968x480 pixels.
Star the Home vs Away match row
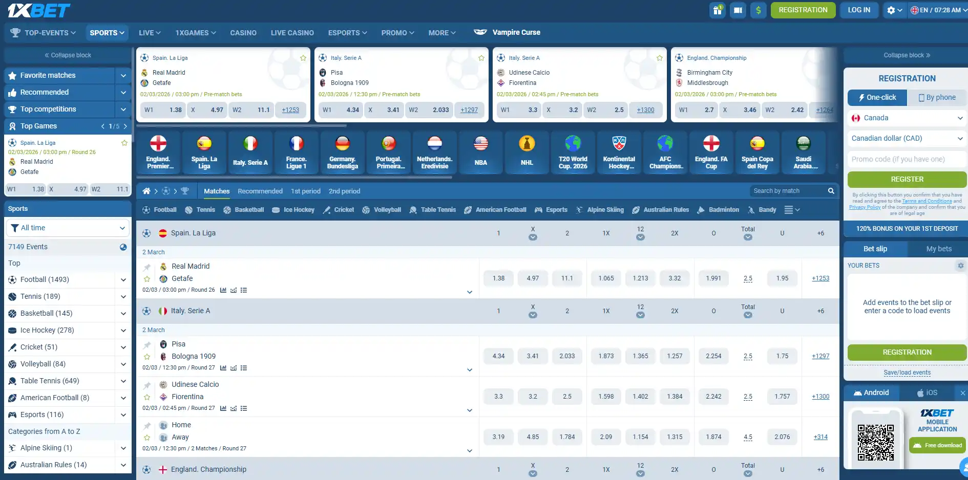pos(147,438)
